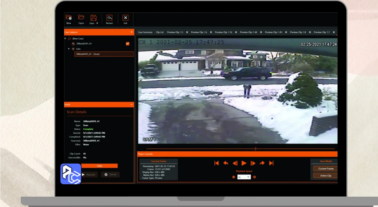The height and width of the screenshot is (207, 378).
Task: Create a new case with New icon
Action: click(x=69, y=18)
